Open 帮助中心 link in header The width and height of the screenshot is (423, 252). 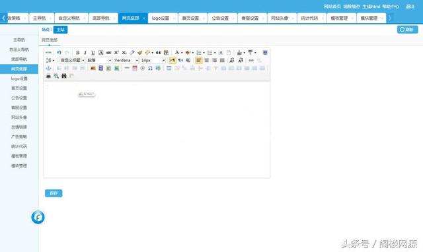[391, 7]
